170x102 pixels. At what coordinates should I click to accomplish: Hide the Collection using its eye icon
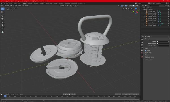point(168,10)
